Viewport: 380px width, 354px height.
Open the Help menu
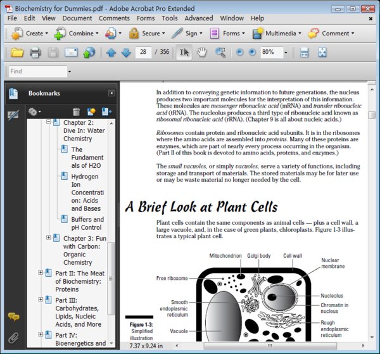(x=257, y=18)
